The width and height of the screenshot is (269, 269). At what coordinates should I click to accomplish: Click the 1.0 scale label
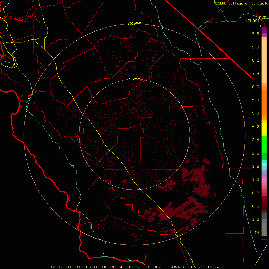[x=256, y=180]
